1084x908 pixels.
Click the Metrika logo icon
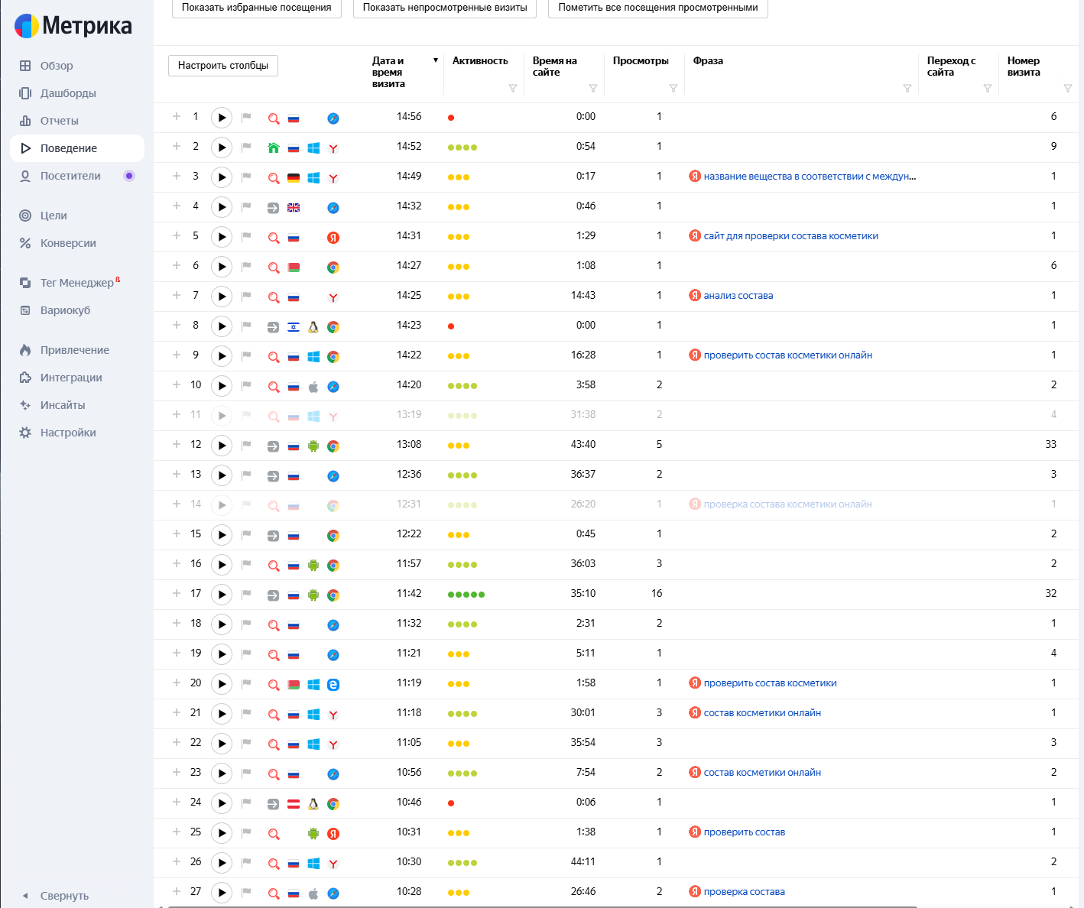point(27,26)
